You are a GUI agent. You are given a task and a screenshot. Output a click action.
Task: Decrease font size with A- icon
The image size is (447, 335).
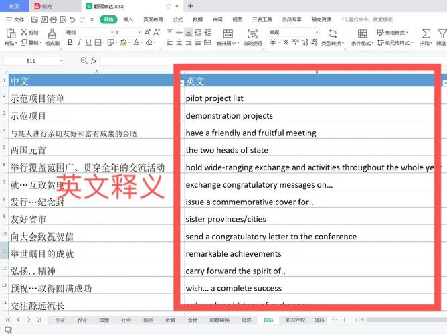point(157,32)
